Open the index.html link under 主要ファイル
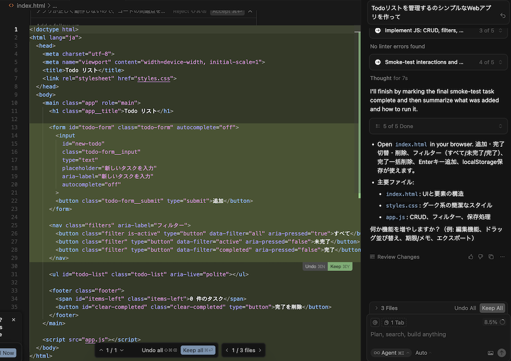Image resolution: width=511 pixels, height=361 pixels. pos(402,194)
